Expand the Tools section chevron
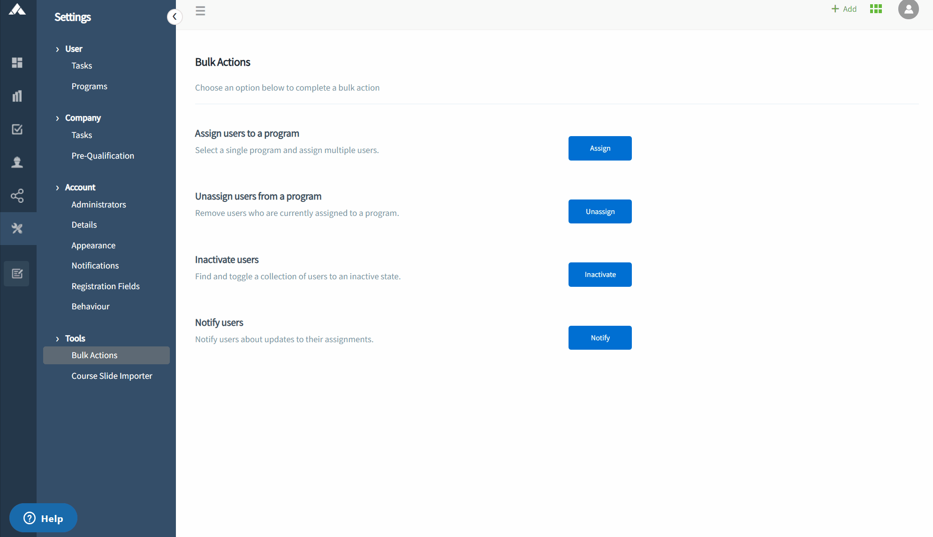933x537 pixels. 58,339
